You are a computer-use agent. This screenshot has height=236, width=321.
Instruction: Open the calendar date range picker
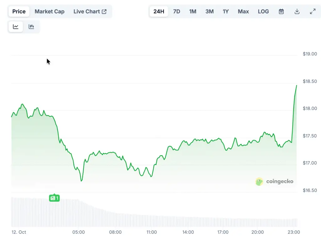(281, 12)
